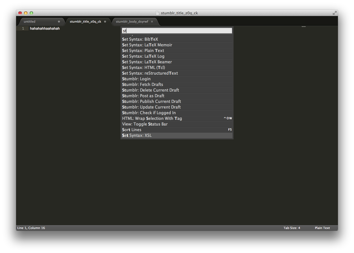Viewport: 354px width, 253px height.
Task: Click Line 1, Column 16 status text
Action: (31, 228)
